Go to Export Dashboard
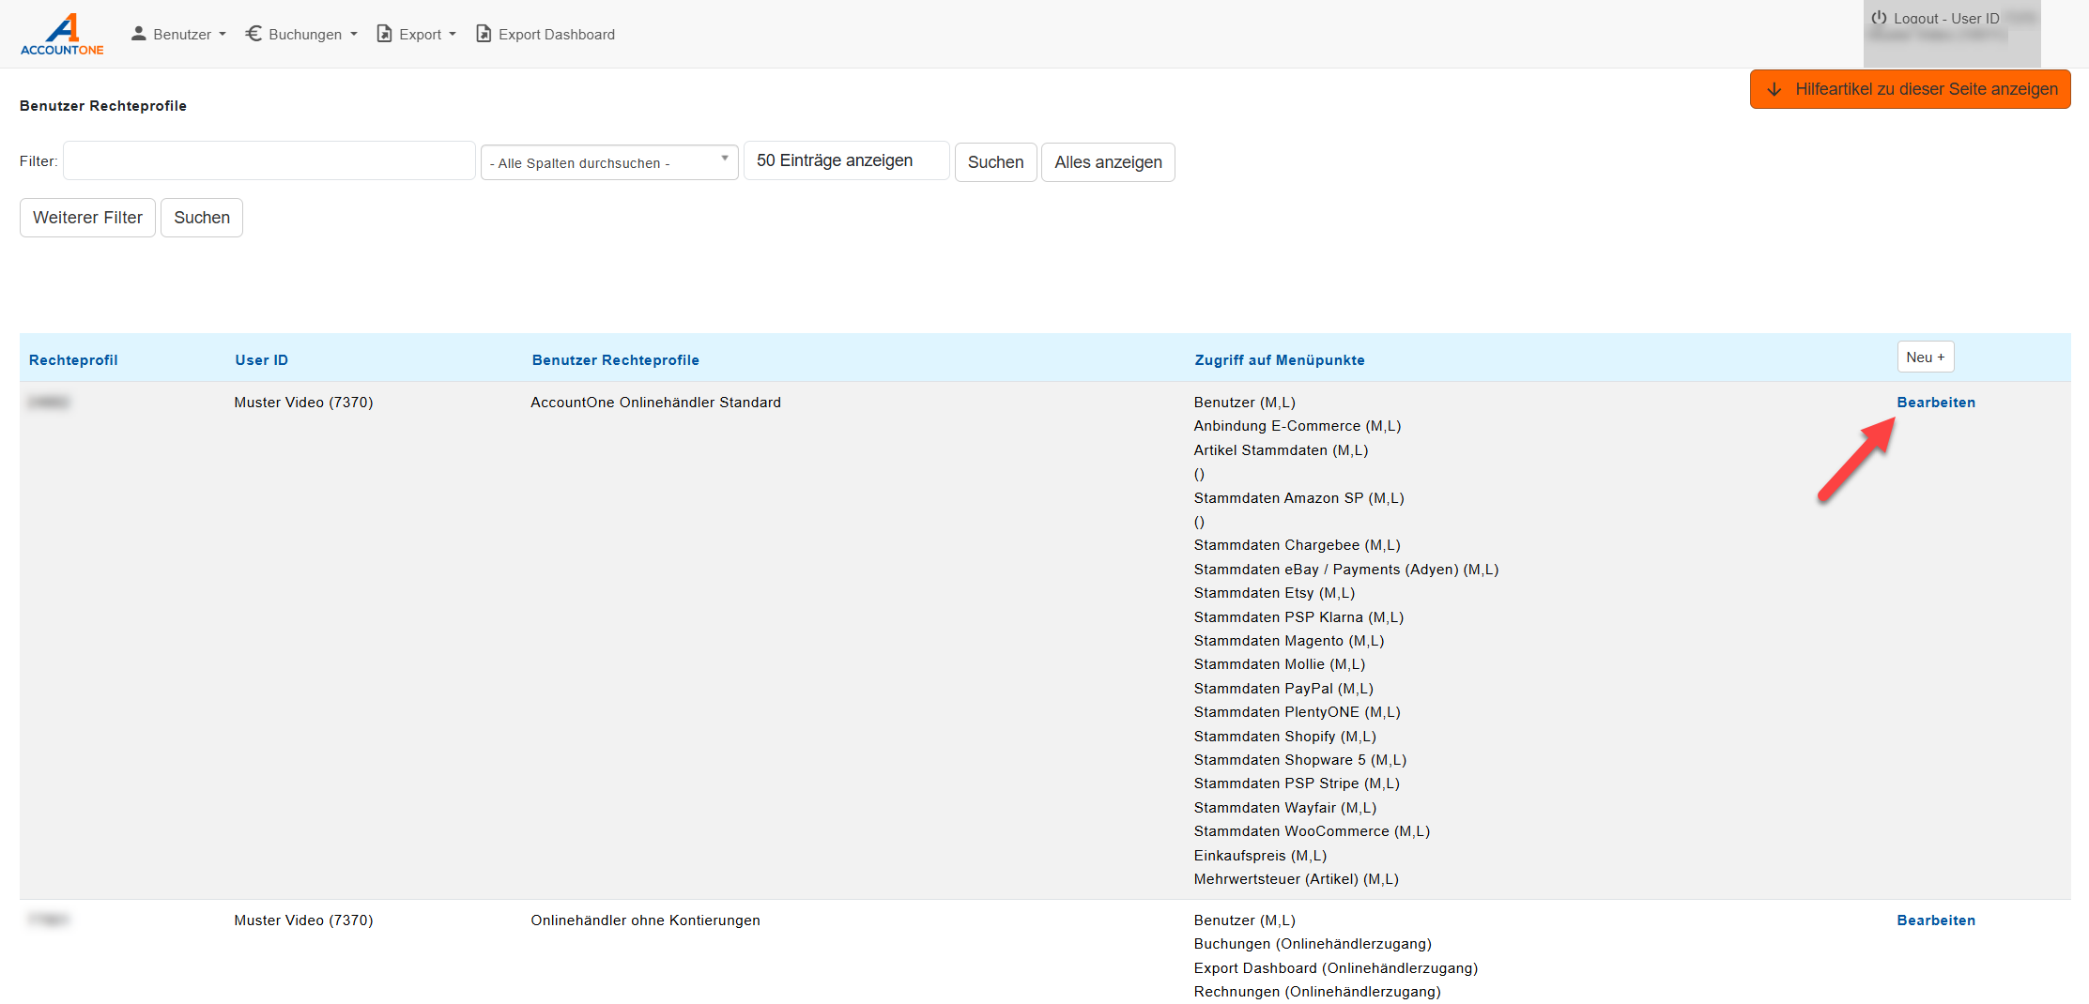Viewport: 2089px width, 1004px height. (x=545, y=34)
